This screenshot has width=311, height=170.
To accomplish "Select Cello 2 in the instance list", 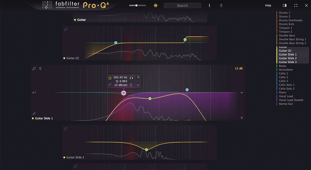I will [x=284, y=77].
